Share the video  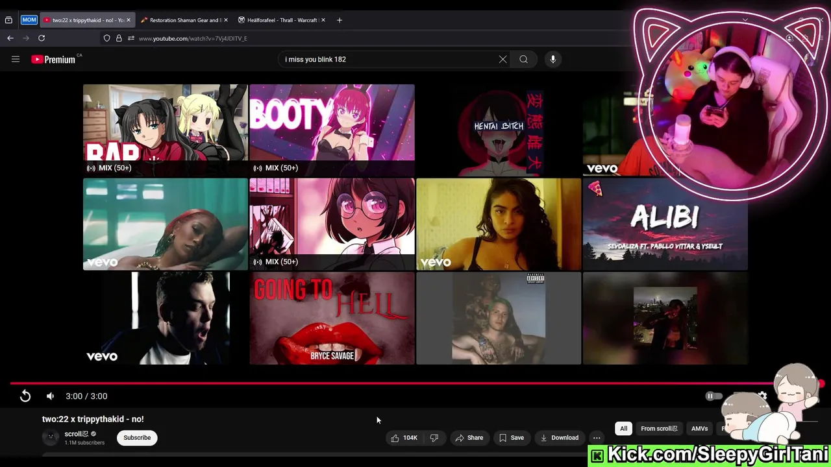469,438
